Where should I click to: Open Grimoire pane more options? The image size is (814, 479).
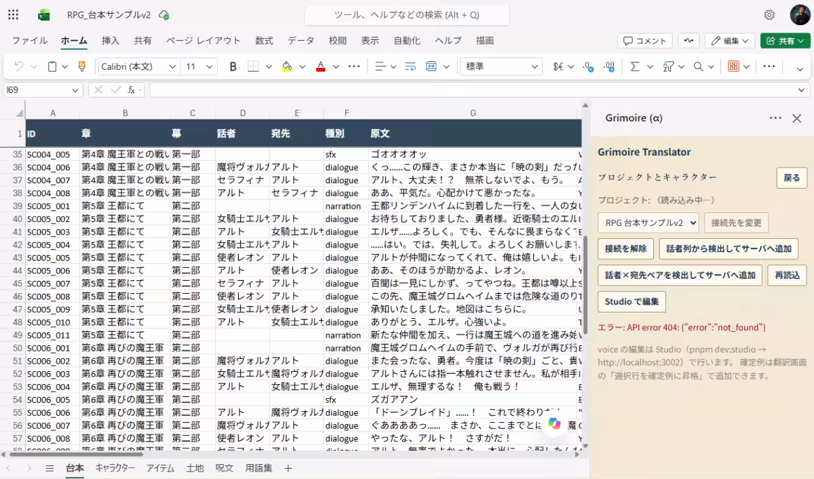point(775,118)
